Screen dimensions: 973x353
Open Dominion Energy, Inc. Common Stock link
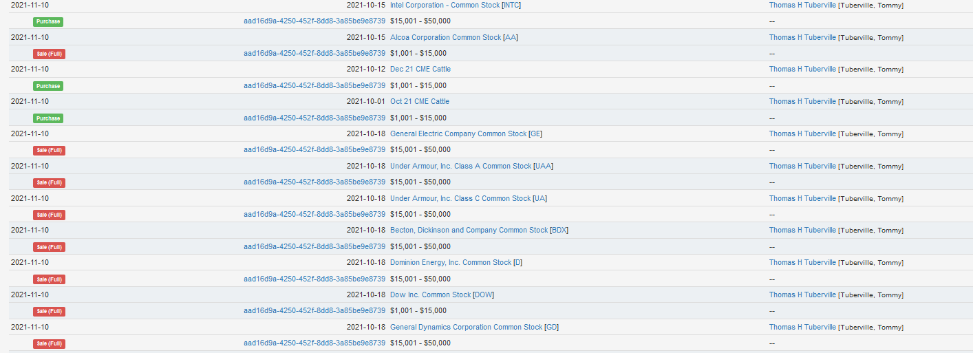[451, 262]
